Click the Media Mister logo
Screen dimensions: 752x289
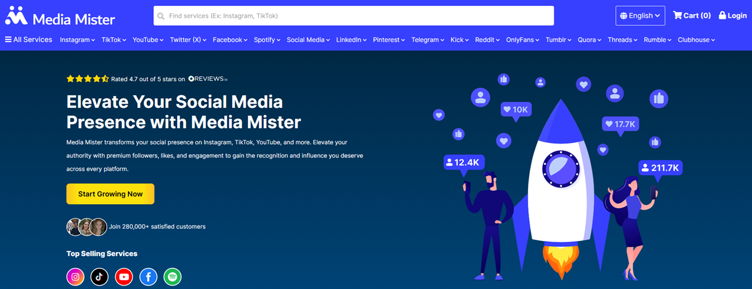60,16
